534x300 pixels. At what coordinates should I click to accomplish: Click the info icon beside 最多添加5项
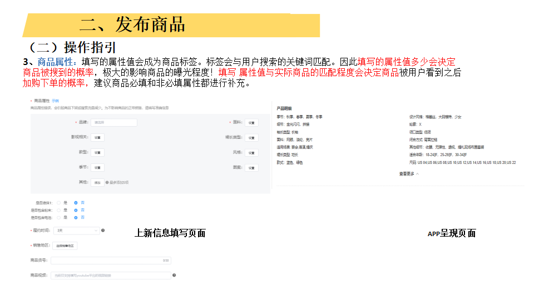pos(107,183)
